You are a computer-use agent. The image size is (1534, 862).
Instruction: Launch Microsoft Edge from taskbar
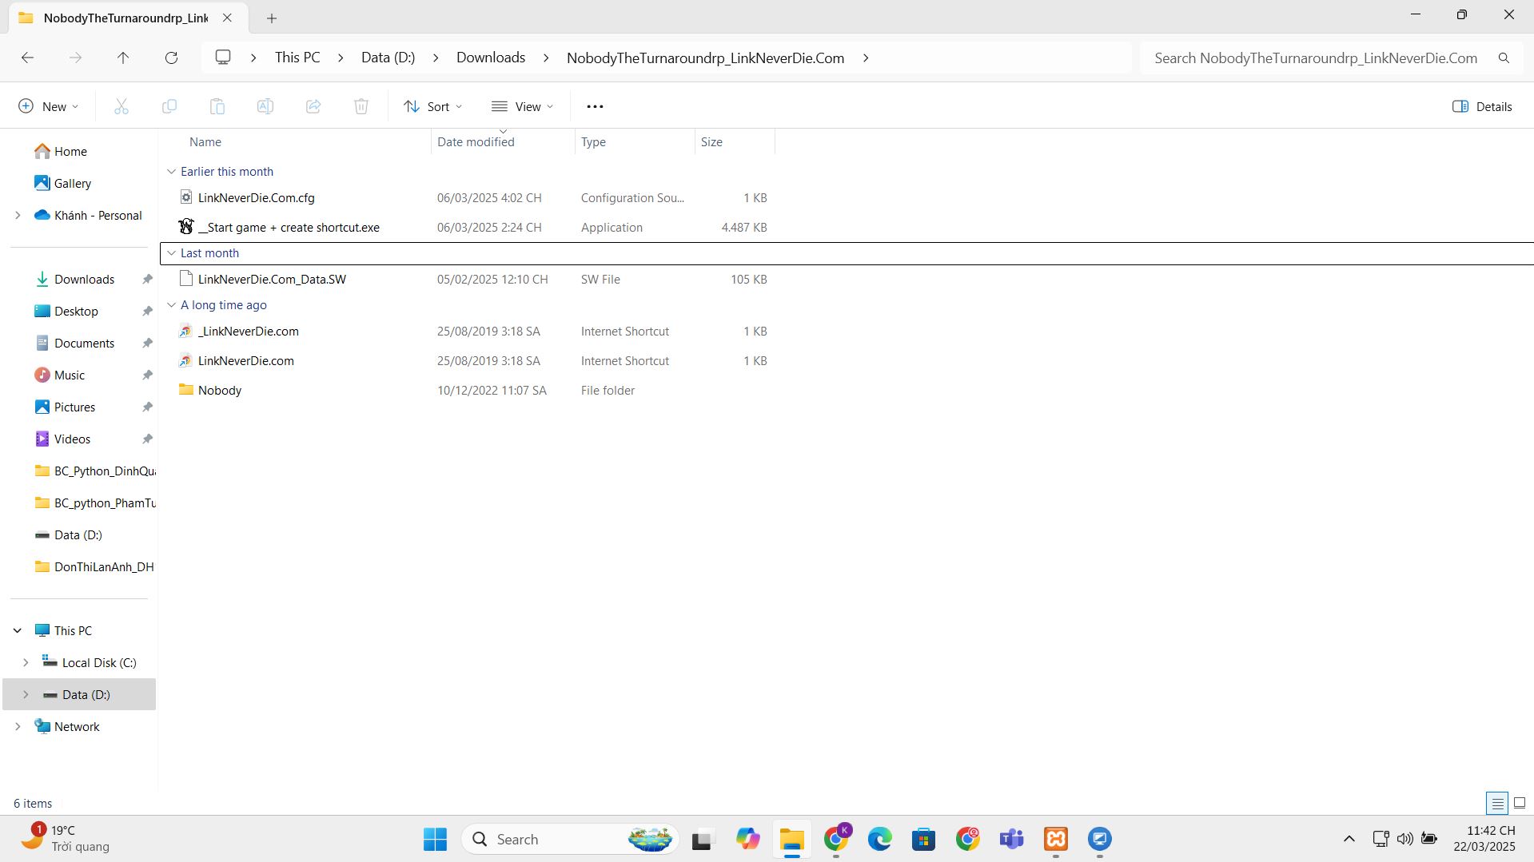[880, 839]
